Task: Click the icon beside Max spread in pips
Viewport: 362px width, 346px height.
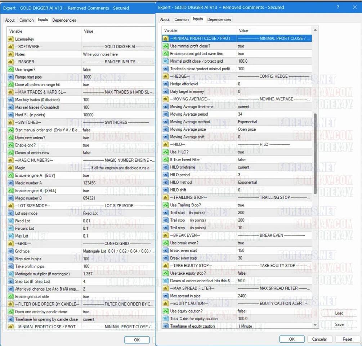Action: coord(166,296)
